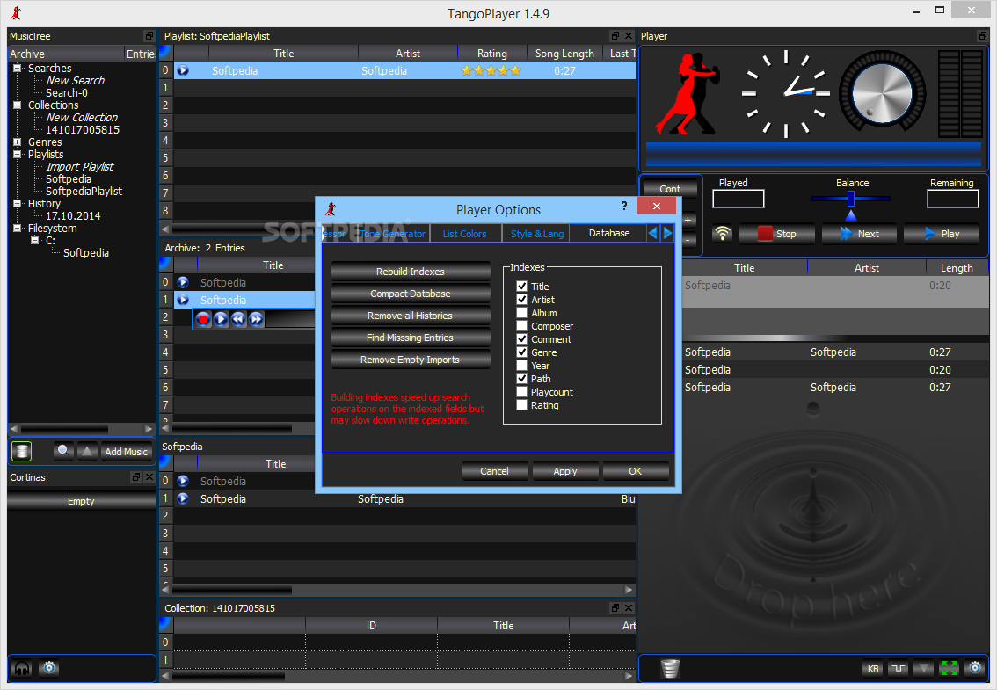Click Remove all Histories button
This screenshot has height=690, width=997.
pyautogui.click(x=410, y=316)
